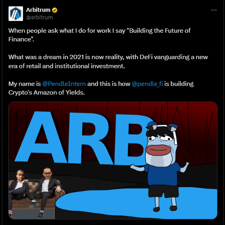Follow the @pendle_fi mention link
The height and width of the screenshot is (225, 225).
click(147, 84)
